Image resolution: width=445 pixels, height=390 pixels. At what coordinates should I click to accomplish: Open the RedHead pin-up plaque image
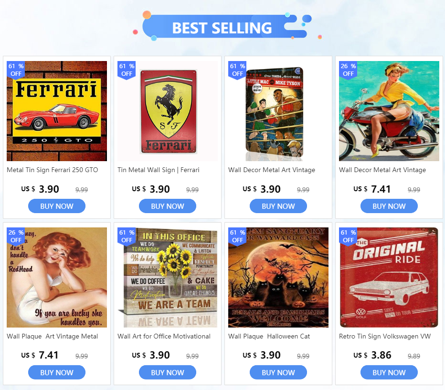click(x=57, y=277)
